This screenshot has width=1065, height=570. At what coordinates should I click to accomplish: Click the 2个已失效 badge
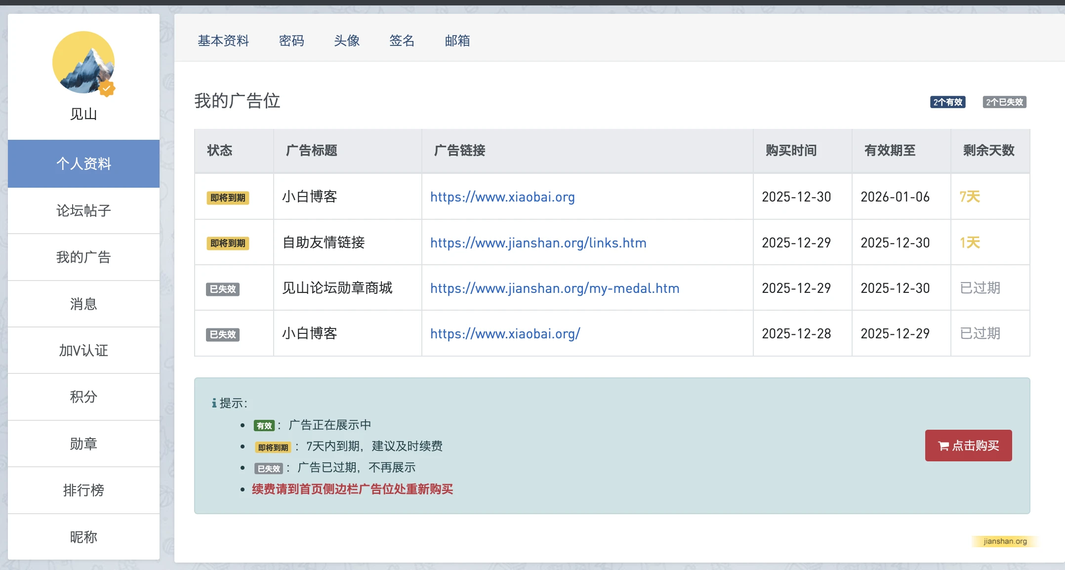[x=1004, y=102]
